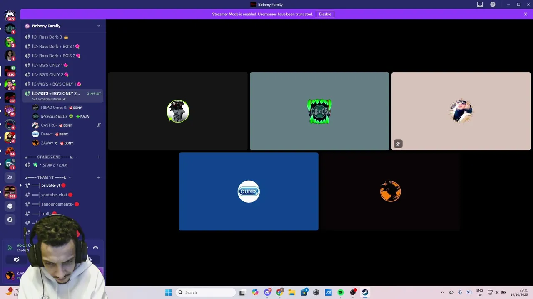Open the server icon showing 230 notifications
Image resolution: width=533 pixels, height=299 pixels.
click(x=10, y=71)
